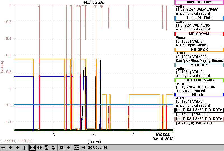
Task: Click the Magnets.stp plot title
Action: (94, 3)
